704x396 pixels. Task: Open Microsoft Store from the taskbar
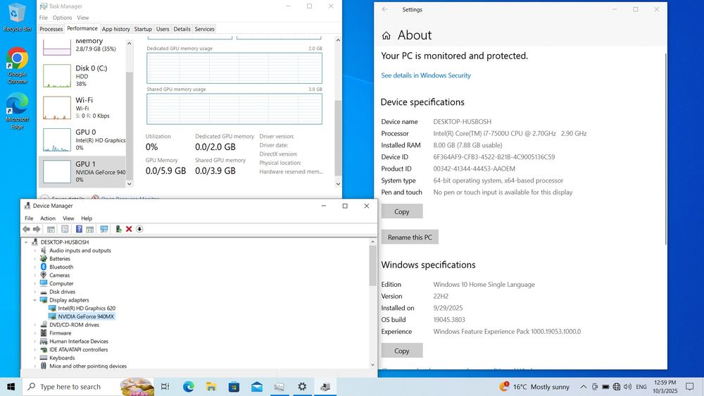click(x=234, y=387)
